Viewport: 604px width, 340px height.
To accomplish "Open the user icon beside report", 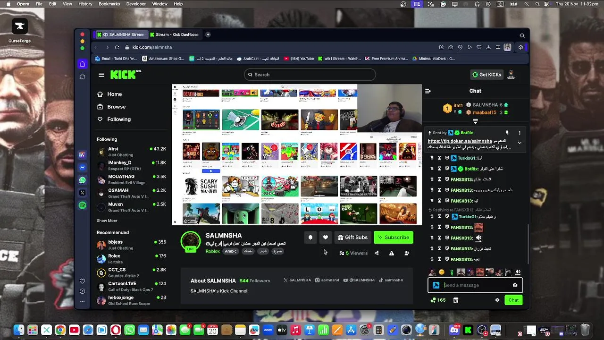I will [406, 253].
